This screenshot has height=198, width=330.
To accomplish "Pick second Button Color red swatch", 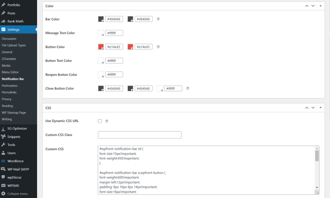I will [x=130, y=47].
